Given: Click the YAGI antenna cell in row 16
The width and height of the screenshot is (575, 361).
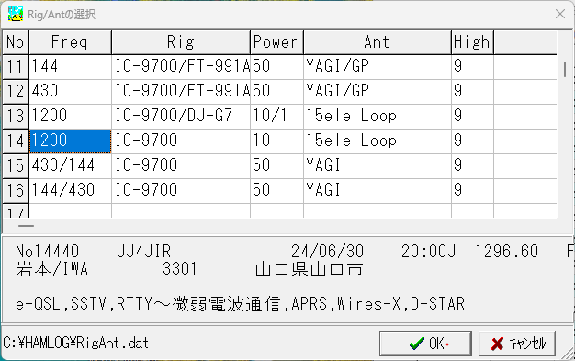Looking at the screenshot, I should [378, 190].
